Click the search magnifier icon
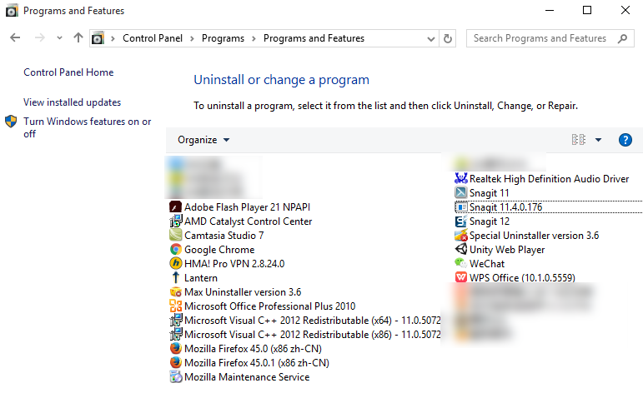643x393 pixels. 622,38
